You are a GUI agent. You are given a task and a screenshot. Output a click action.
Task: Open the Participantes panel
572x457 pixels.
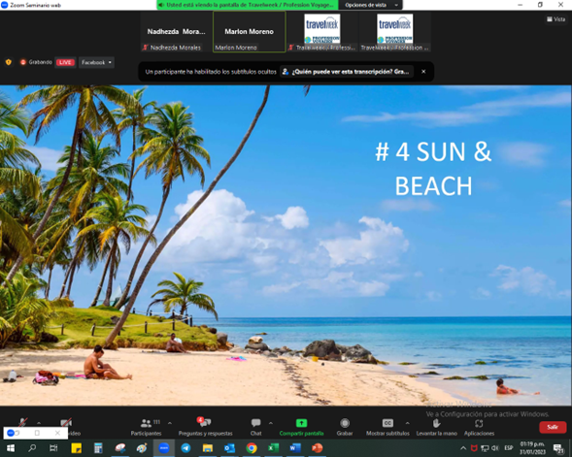coord(146,427)
